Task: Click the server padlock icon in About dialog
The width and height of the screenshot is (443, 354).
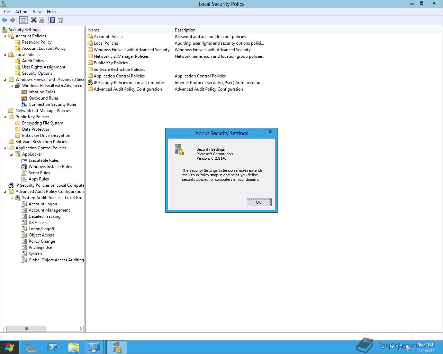Action: (x=179, y=149)
